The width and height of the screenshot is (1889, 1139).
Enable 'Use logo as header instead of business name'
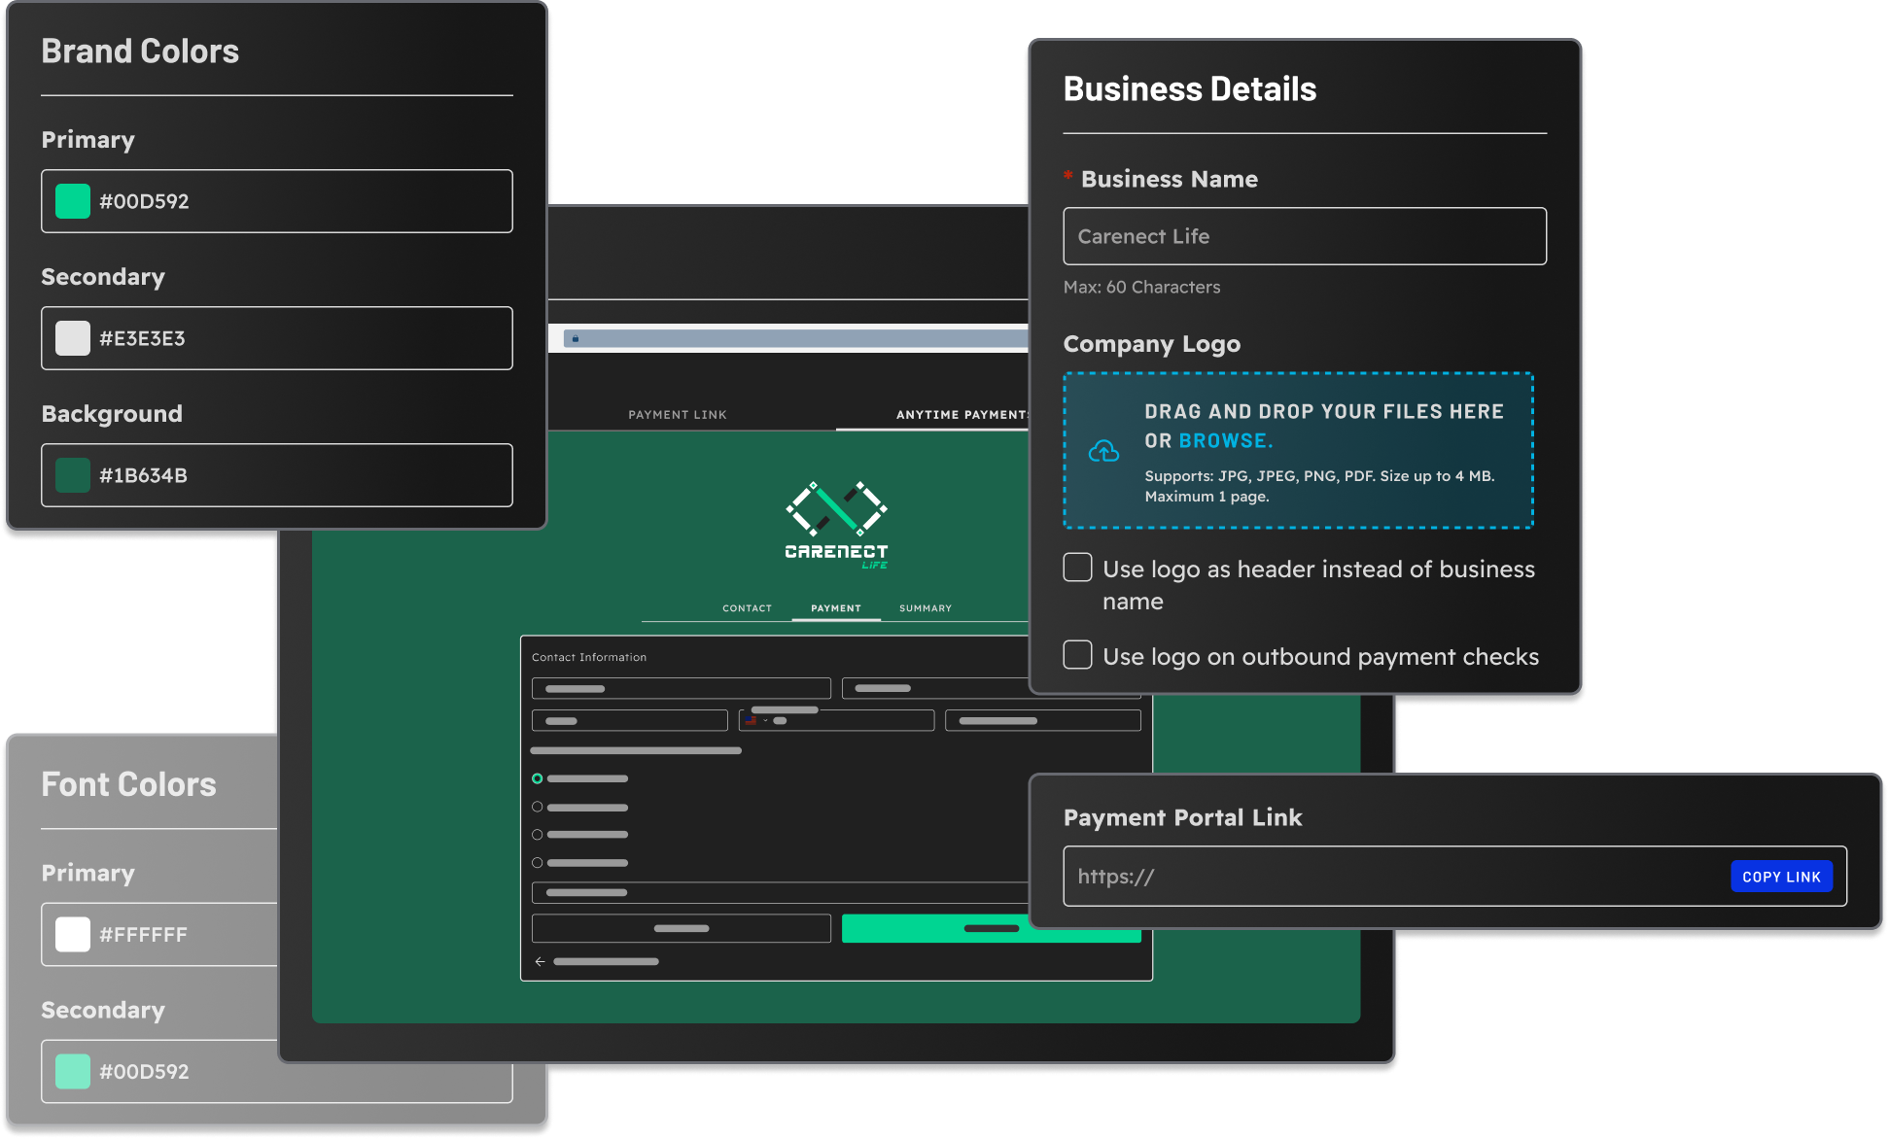[1077, 567]
